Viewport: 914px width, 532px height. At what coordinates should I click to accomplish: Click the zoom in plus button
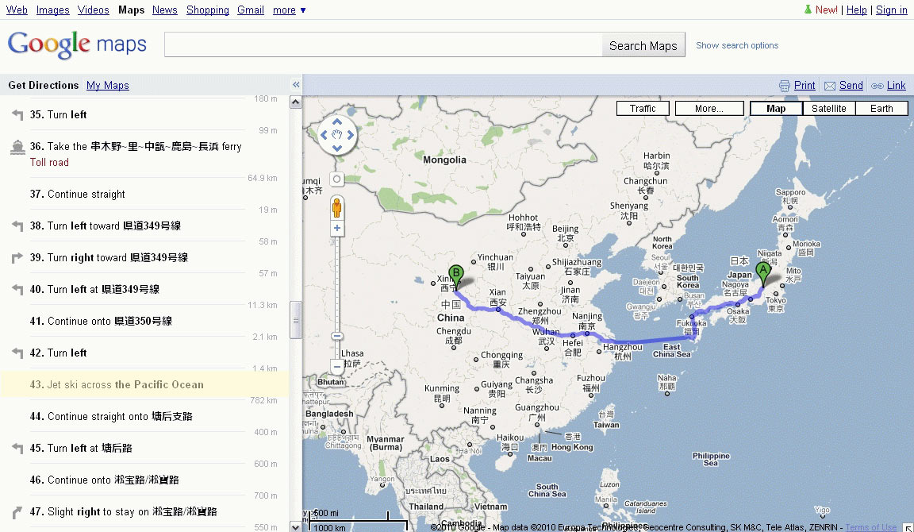[x=337, y=229]
